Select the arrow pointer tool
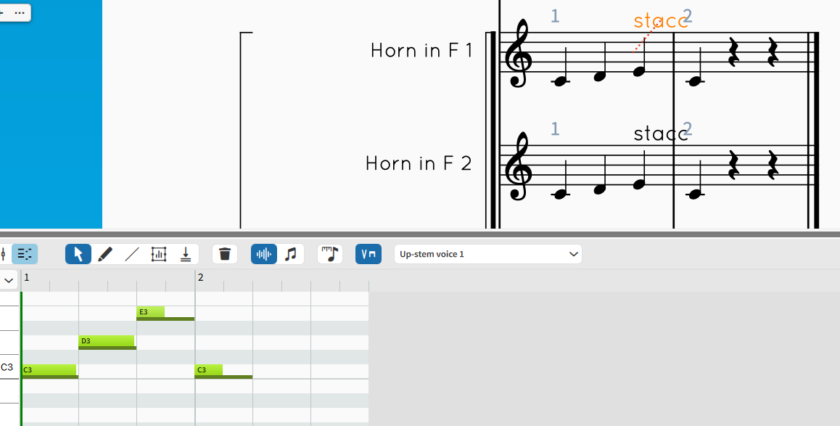 click(x=78, y=254)
